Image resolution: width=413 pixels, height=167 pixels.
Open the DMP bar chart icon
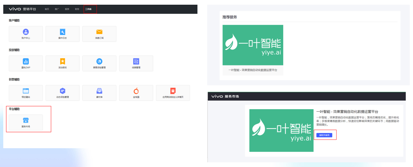coord(26,61)
